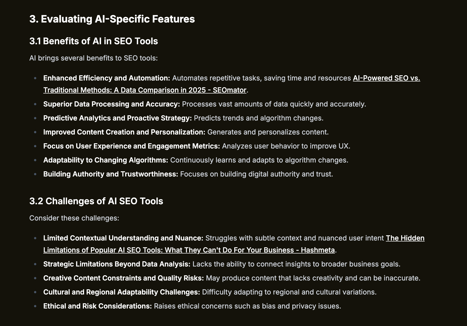Click 'Predictive Analytics and Proactive Strategy:' bullet label
467x326 pixels.
[117, 118]
